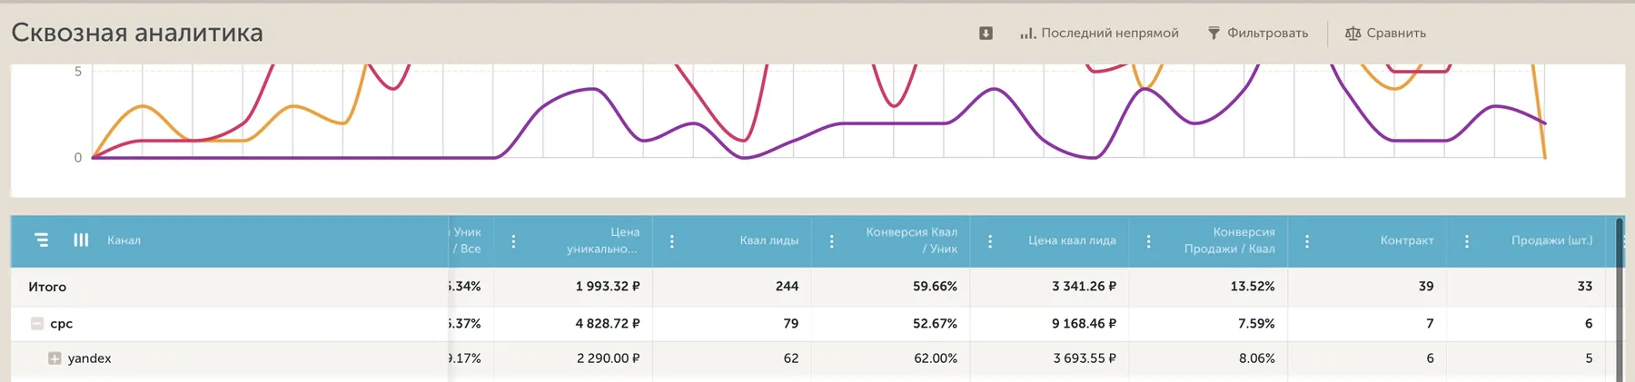Click the Конверсия Квал / Уник column header
The width and height of the screenshot is (1635, 382).
911,240
